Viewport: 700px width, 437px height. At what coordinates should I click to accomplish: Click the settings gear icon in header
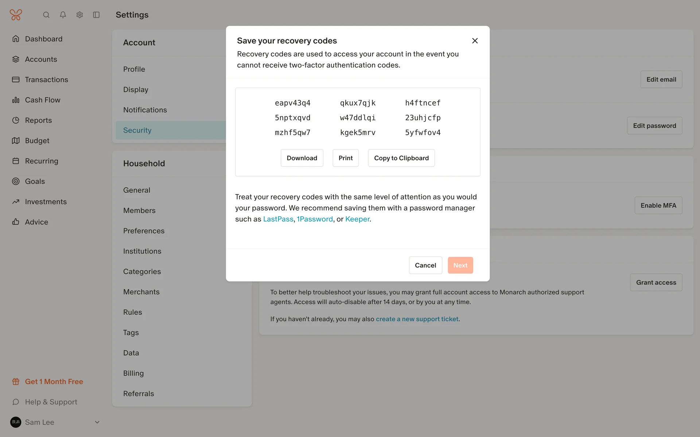[79, 15]
